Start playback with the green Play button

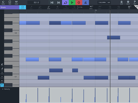tap(72, 2)
